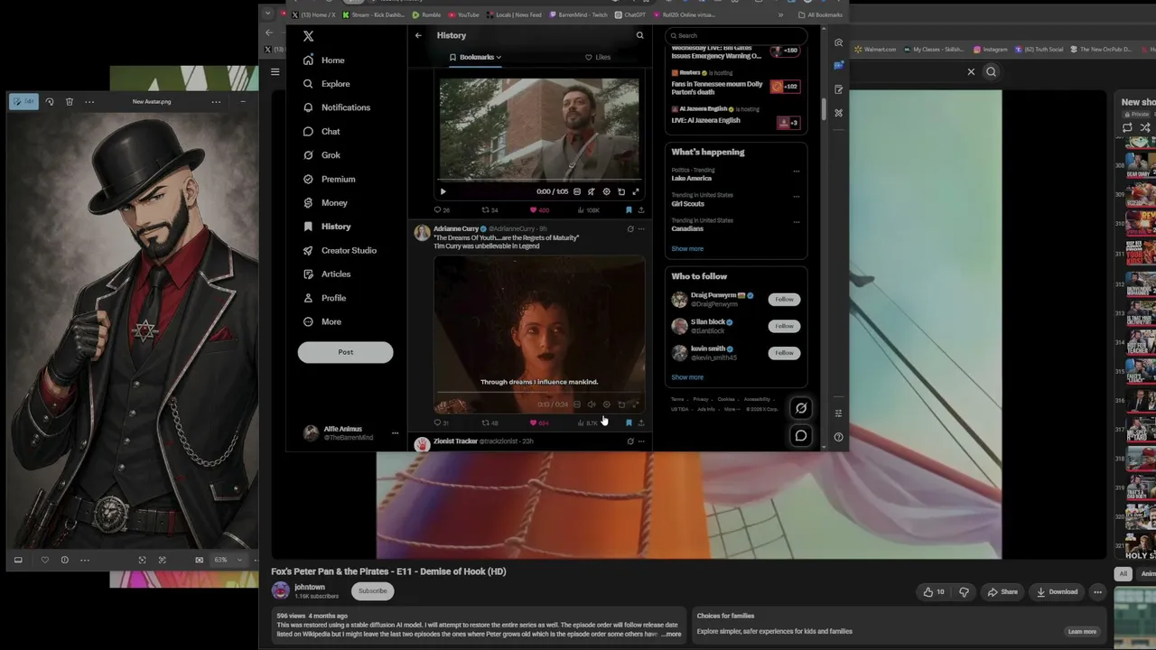
Task: Share the Adrianne Curry post
Action: click(641, 422)
